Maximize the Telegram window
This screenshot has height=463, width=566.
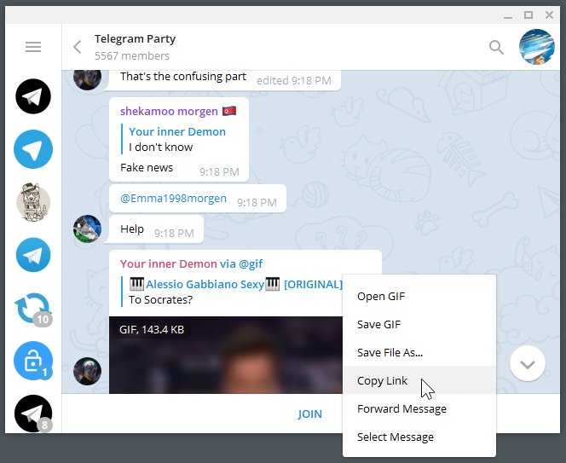click(528, 15)
